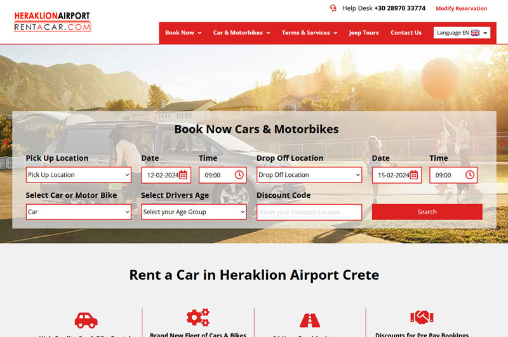The height and width of the screenshot is (337, 508).
Task: Click the UK flag language icon
Action: coord(475,33)
